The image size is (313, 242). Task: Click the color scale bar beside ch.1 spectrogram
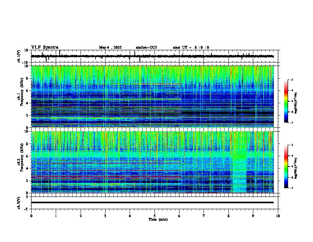click(286, 101)
